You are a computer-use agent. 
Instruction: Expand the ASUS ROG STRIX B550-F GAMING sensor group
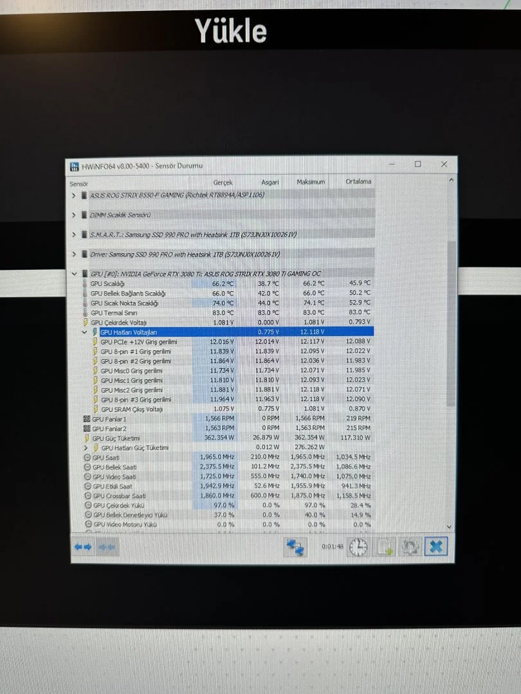(74, 195)
